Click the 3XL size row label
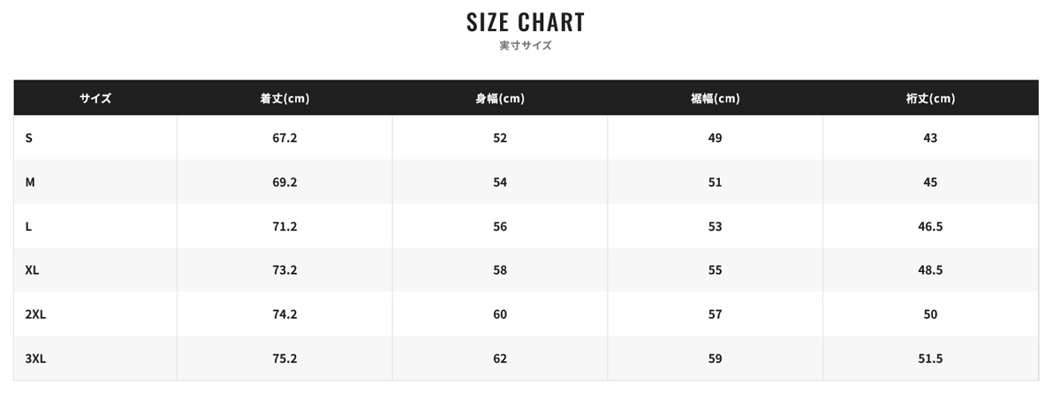This screenshot has width=1060, height=394. pyautogui.click(x=36, y=359)
